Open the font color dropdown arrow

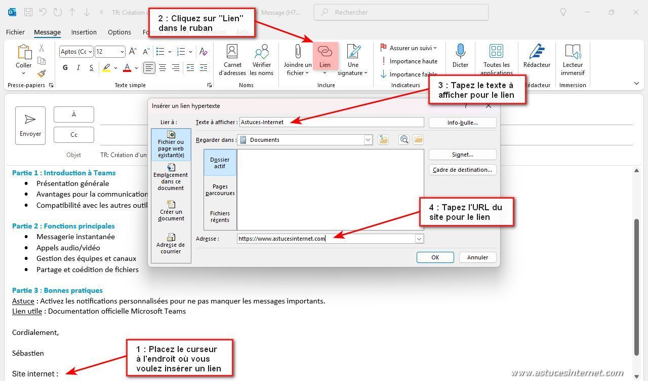[136, 68]
